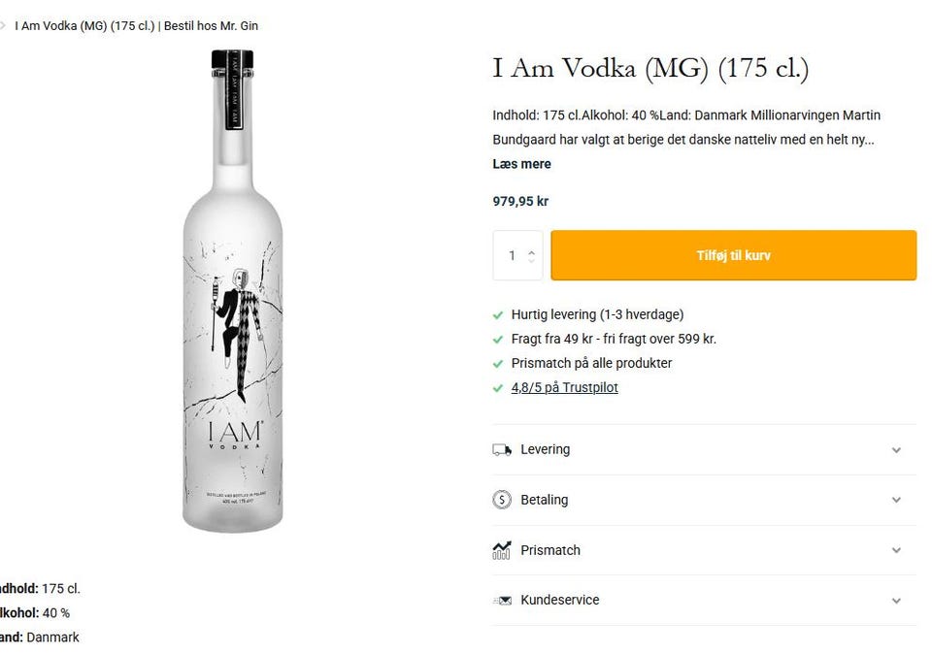Expand the Kundeservice section chevron
Image resolution: width=932 pixels, height=654 pixels.
(896, 601)
